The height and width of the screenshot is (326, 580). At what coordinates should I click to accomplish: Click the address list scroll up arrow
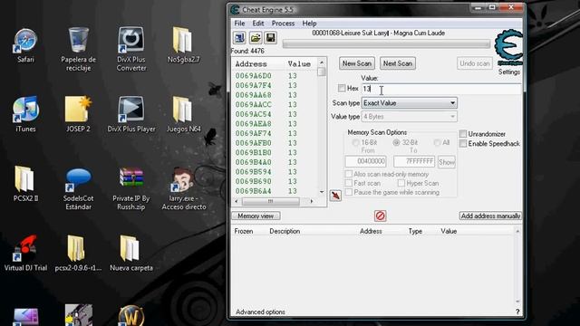322,62
